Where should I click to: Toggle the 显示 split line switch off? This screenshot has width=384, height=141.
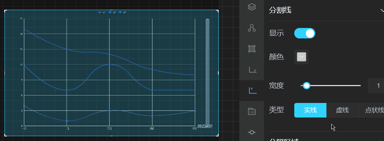[305, 33]
